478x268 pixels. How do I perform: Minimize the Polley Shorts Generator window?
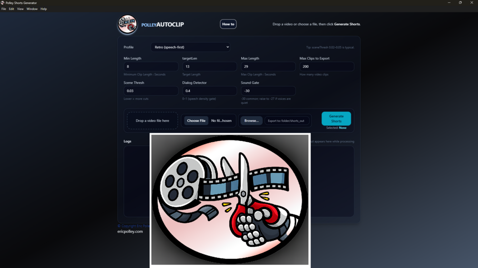pyautogui.click(x=449, y=2)
